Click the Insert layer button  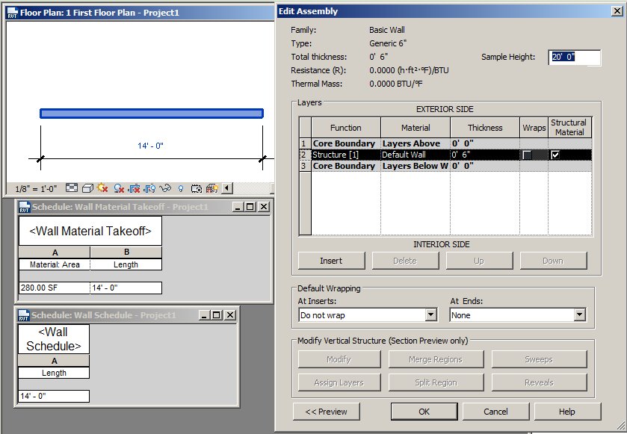(x=332, y=261)
